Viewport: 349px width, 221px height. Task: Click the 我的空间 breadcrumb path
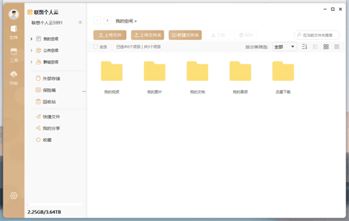[124, 21]
